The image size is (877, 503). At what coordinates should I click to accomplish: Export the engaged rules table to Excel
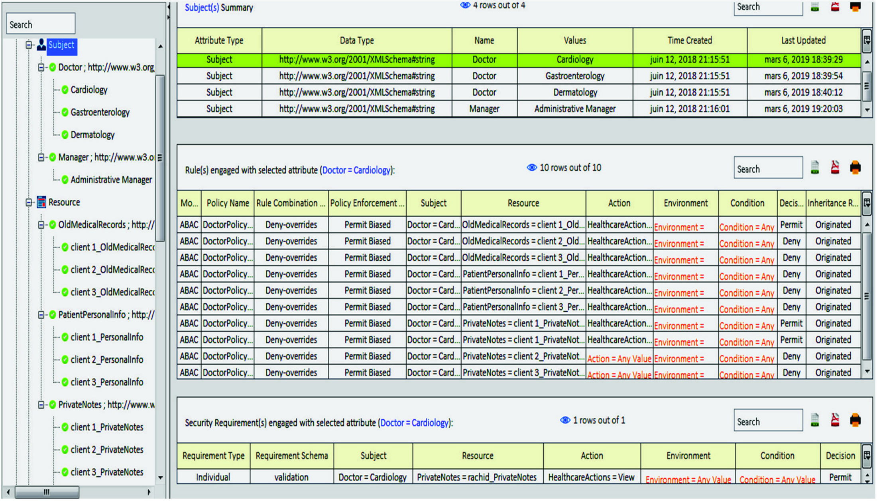[x=815, y=168]
